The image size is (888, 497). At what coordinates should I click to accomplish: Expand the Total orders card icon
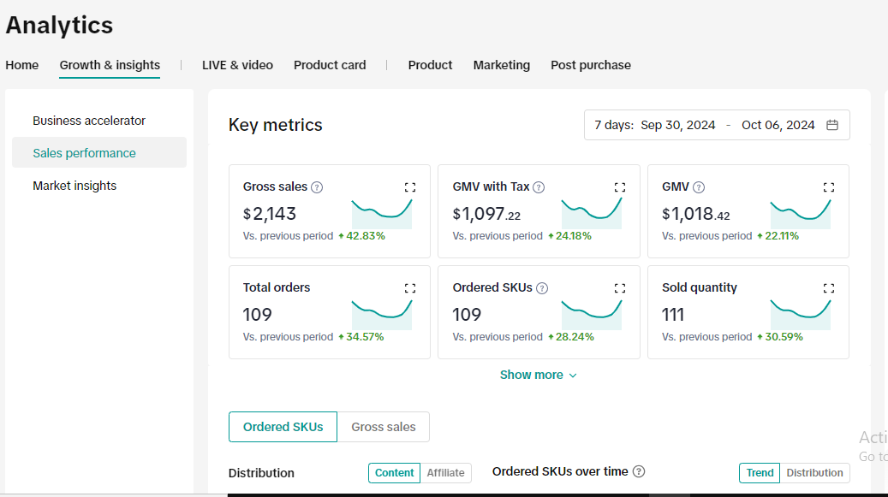[x=410, y=288]
